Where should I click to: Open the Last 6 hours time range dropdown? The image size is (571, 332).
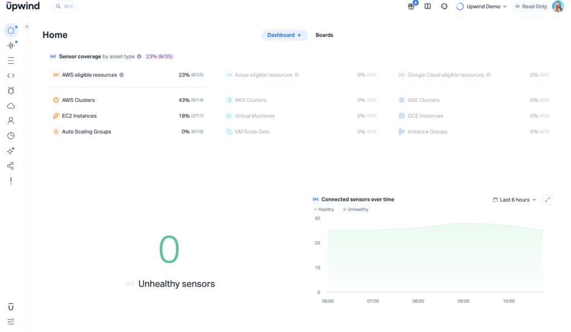pyautogui.click(x=515, y=199)
